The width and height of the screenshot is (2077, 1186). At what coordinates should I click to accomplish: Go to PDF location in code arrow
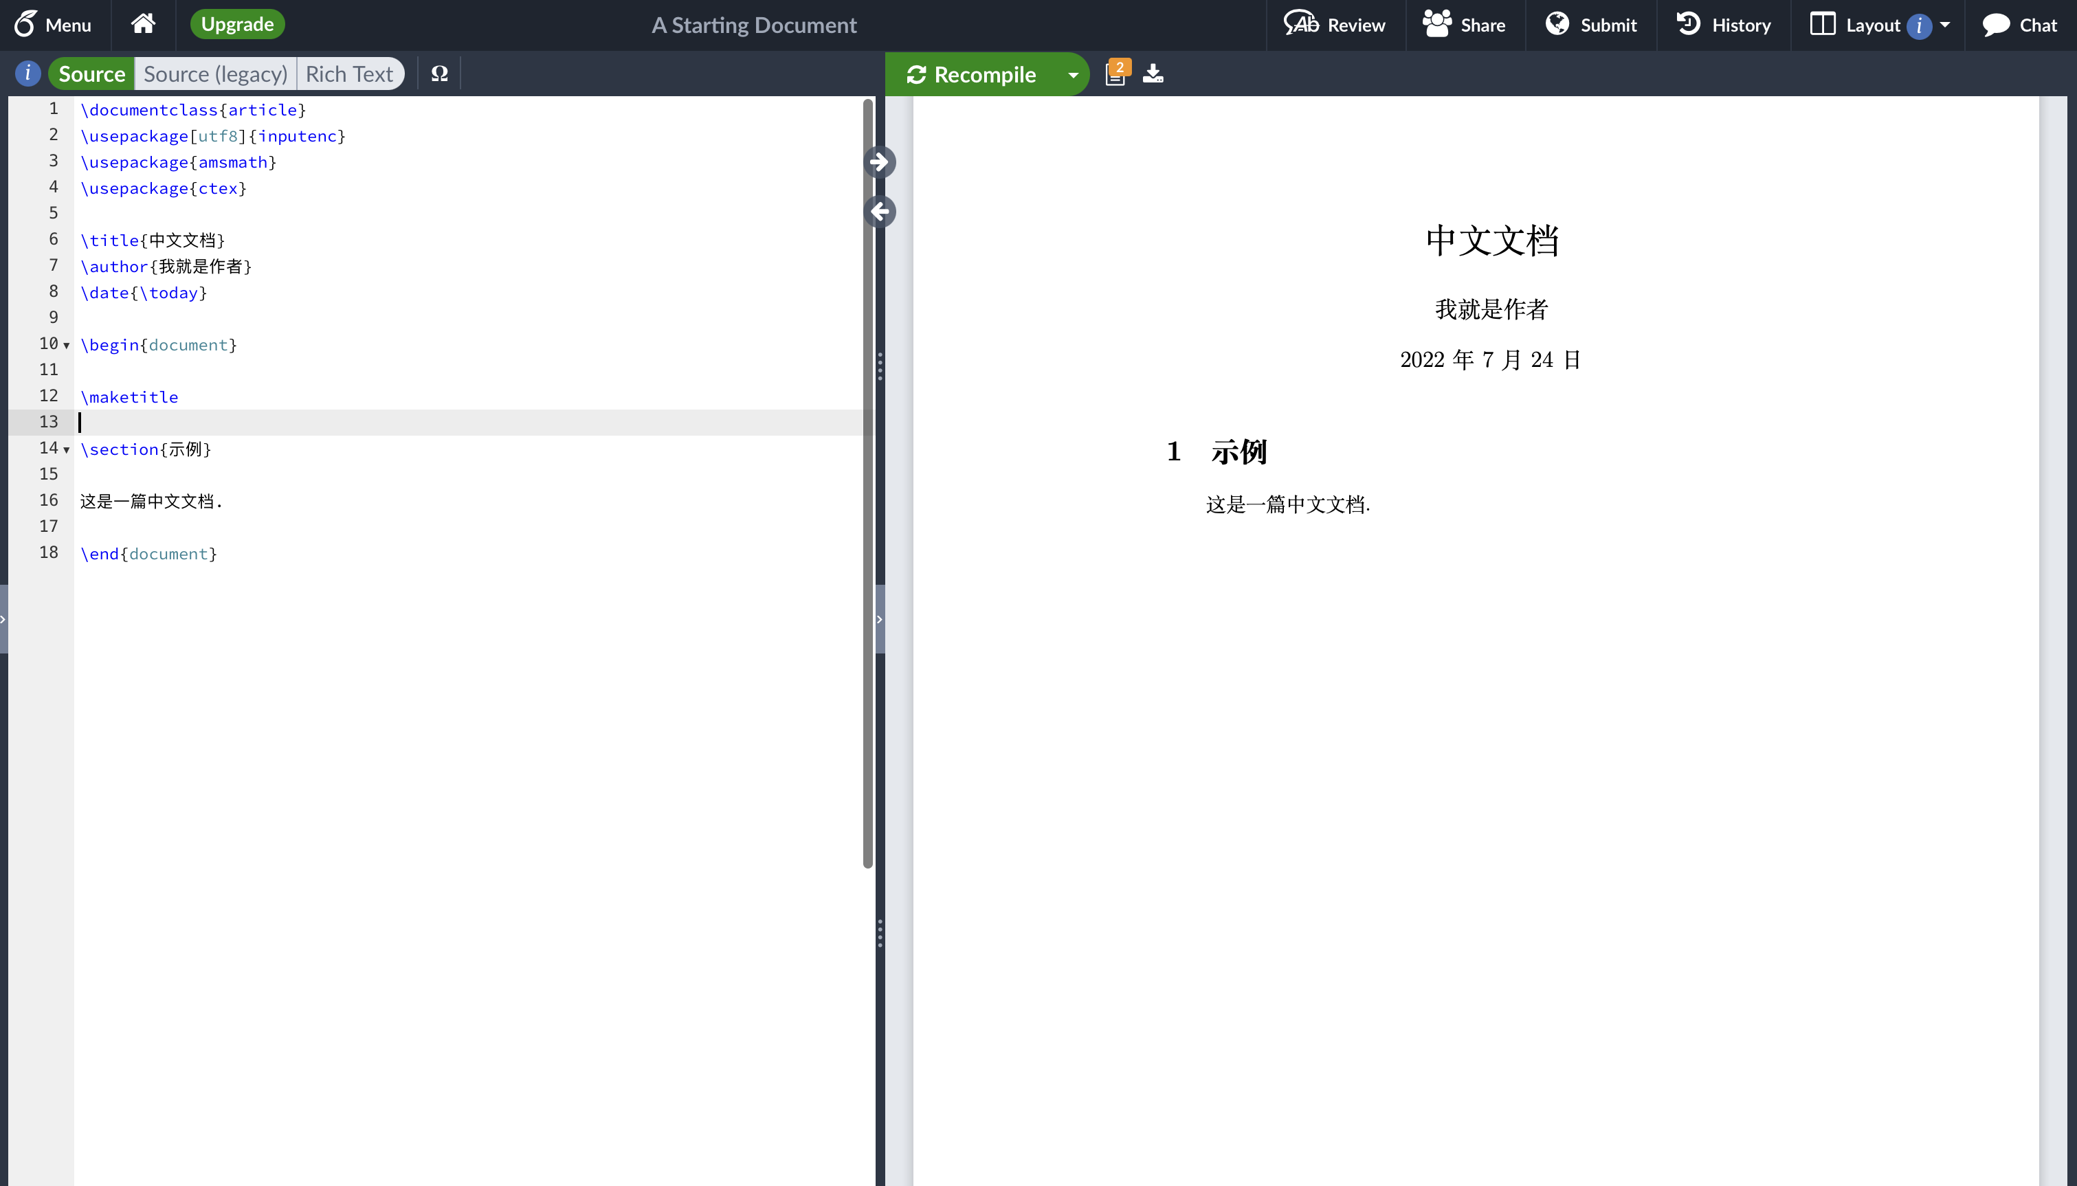coord(880,212)
